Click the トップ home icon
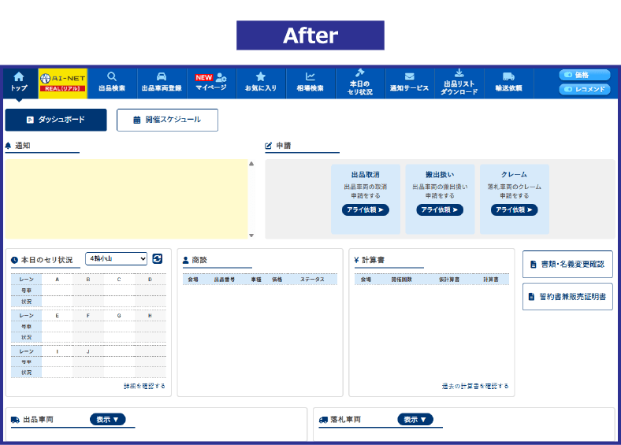This screenshot has width=621, height=445. [19, 77]
